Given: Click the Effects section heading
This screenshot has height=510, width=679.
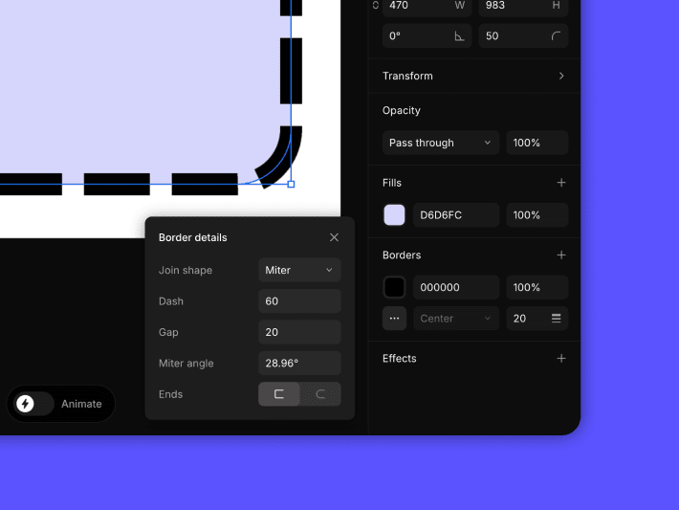Looking at the screenshot, I should 399,359.
